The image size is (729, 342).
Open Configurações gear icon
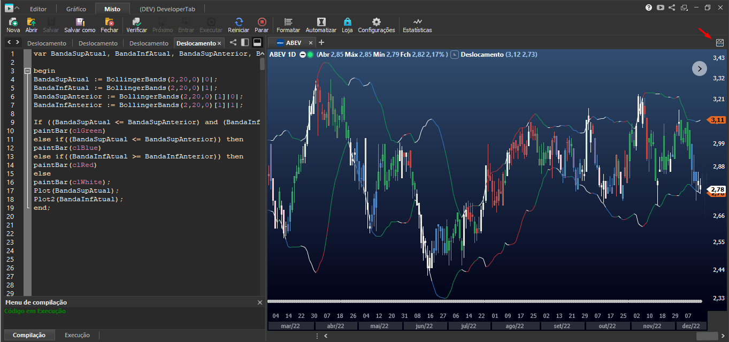pyautogui.click(x=376, y=22)
